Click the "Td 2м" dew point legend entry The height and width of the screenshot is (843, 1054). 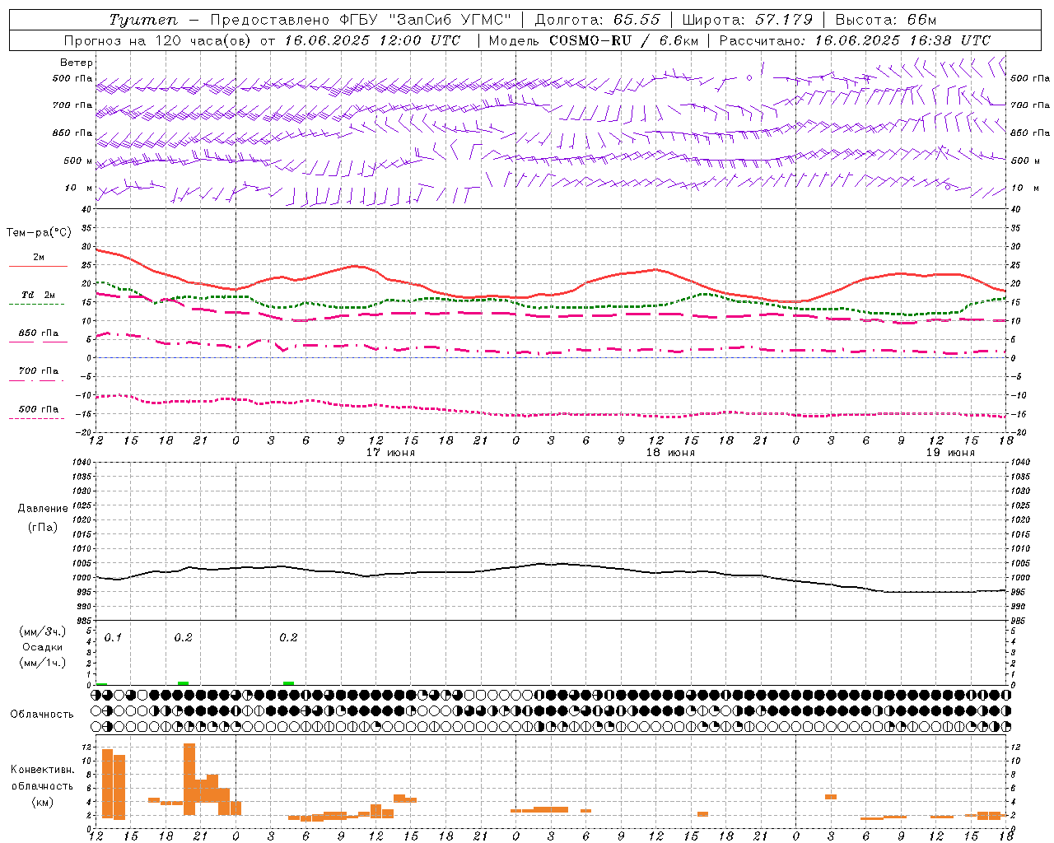pyautogui.click(x=38, y=299)
